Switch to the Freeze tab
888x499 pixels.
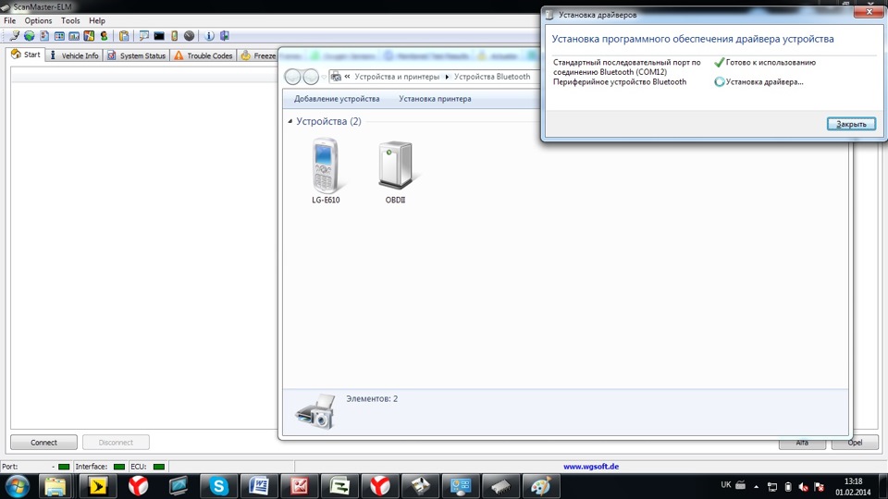[x=258, y=55]
